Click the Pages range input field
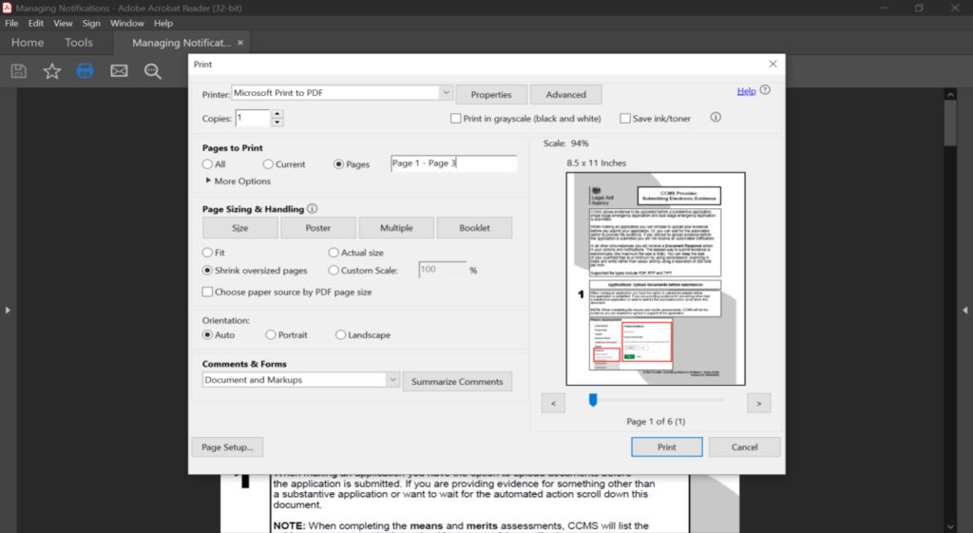This screenshot has height=533, width=973. [453, 163]
